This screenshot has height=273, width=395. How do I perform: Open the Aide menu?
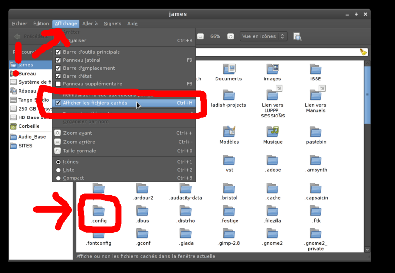(x=132, y=23)
